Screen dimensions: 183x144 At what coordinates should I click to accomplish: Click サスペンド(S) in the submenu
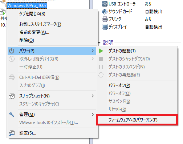click(119, 101)
